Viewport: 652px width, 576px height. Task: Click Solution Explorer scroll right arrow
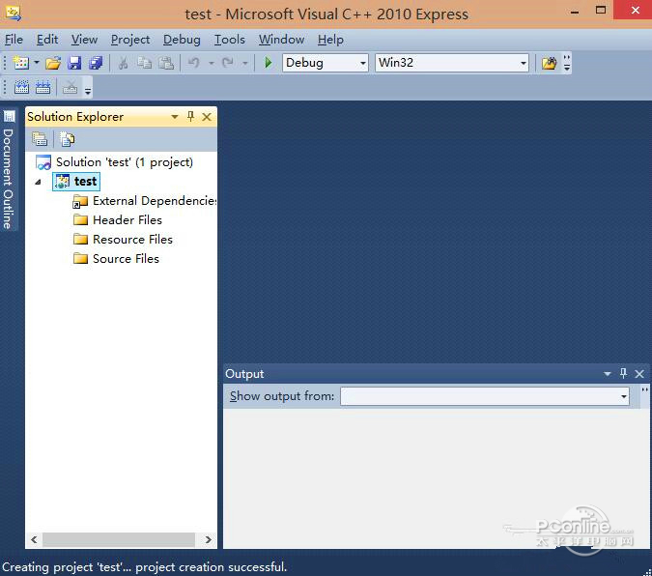[x=209, y=540]
